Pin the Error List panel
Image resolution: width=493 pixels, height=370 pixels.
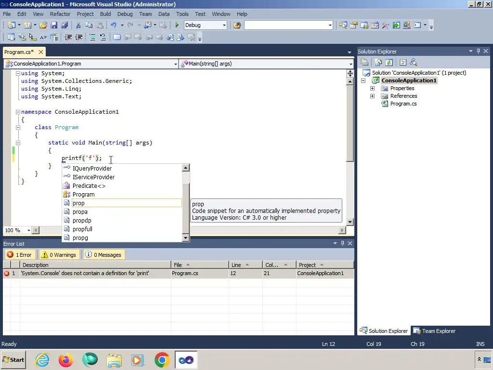342,243
